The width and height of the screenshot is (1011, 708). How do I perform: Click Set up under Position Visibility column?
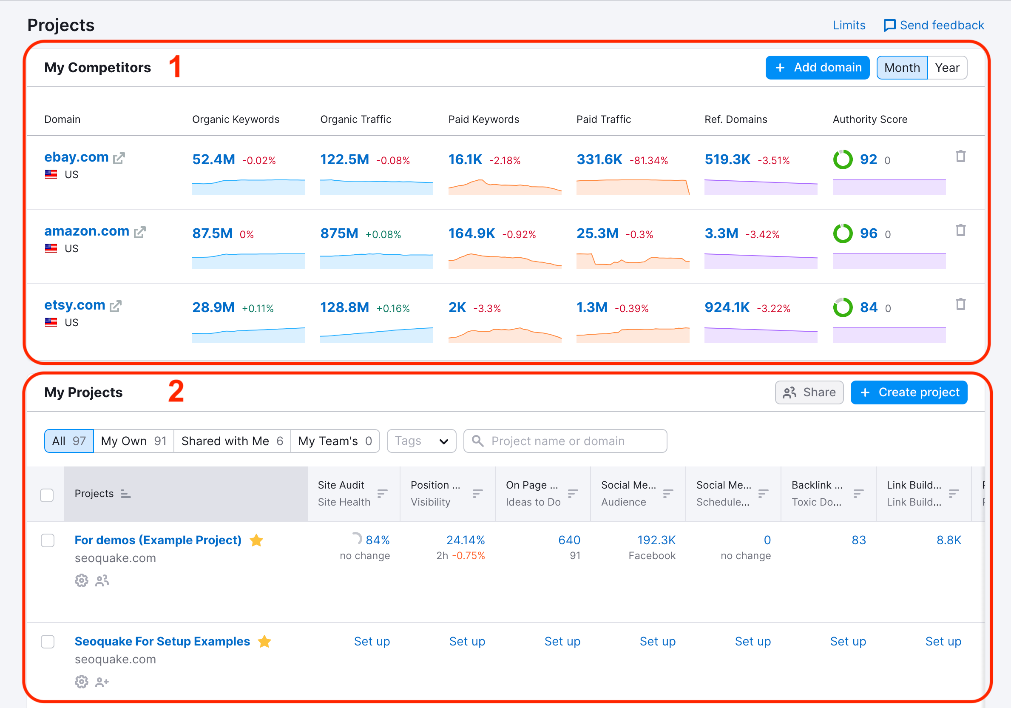click(x=467, y=642)
